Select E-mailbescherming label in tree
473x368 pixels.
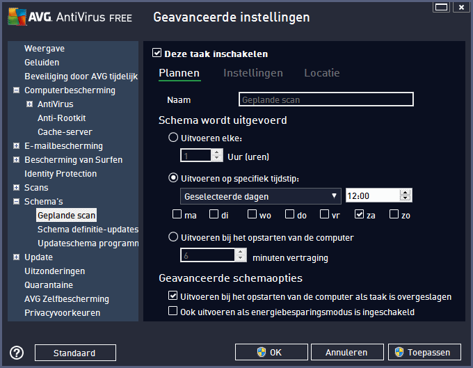click(63, 146)
